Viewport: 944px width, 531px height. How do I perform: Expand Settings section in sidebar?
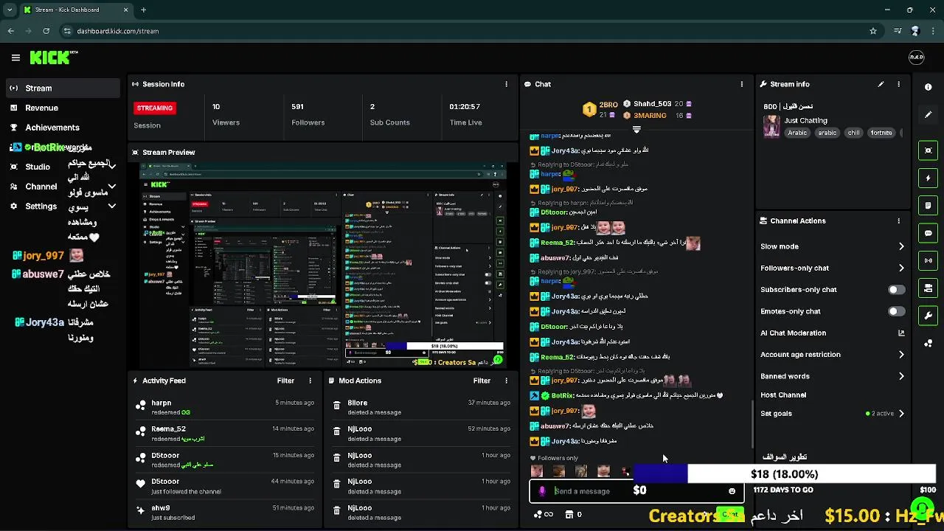click(111, 206)
